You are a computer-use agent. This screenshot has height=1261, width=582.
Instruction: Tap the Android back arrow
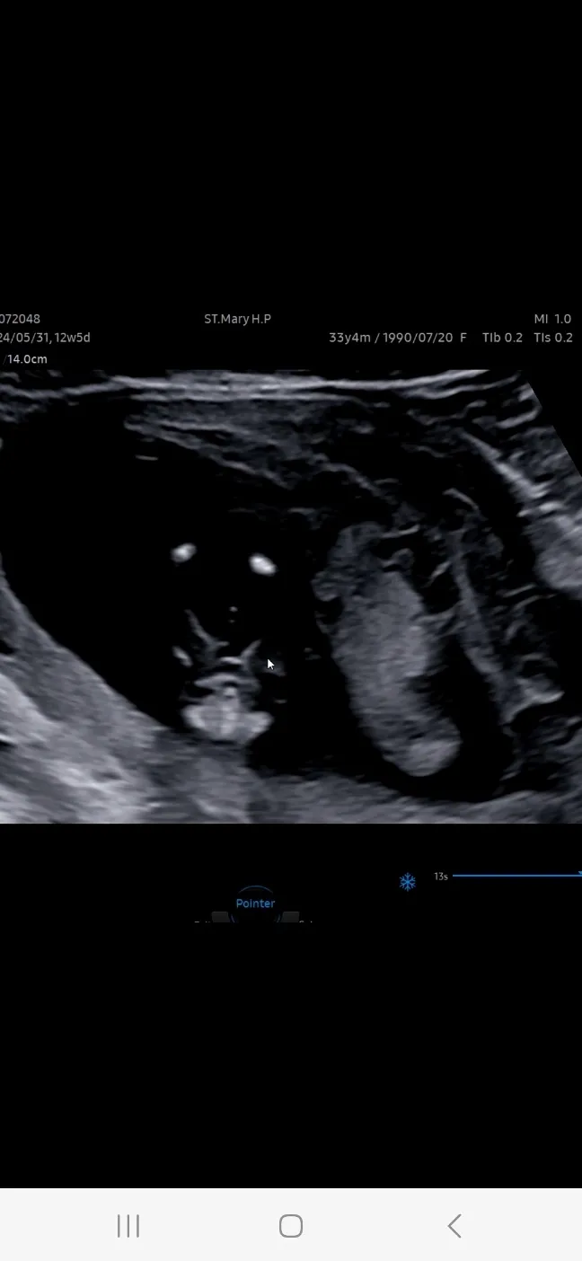(x=454, y=1226)
